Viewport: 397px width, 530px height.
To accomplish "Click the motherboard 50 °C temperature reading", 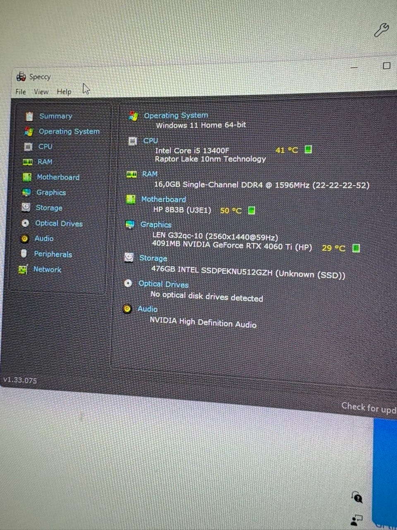I will [231, 210].
